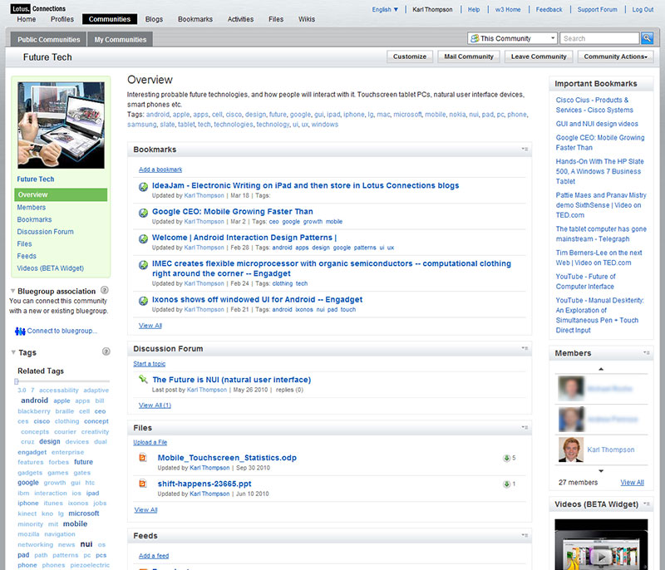Adjust the related tags cloud slider

(17, 381)
